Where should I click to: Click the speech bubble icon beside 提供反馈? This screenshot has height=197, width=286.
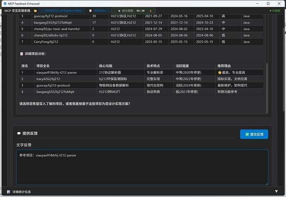pyautogui.click(x=19, y=134)
